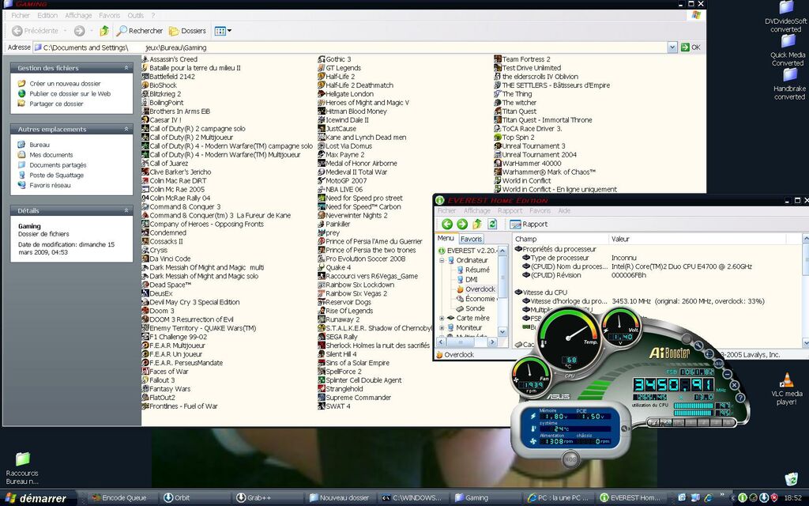The height and width of the screenshot is (506, 809).
Task: Click Valeur column header in EVEREST
Action: pos(697,239)
